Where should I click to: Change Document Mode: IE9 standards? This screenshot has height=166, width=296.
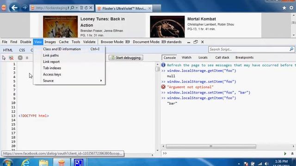coord(157,42)
